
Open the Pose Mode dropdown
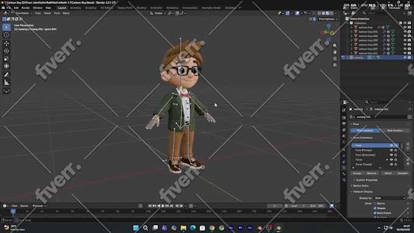click(x=21, y=13)
